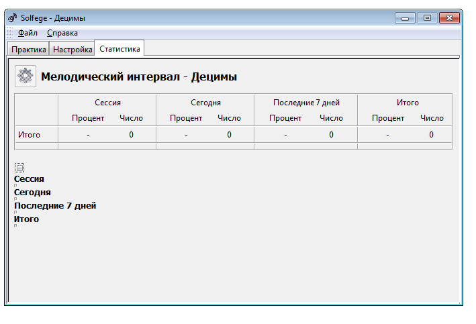The height and width of the screenshot is (324, 476).
Task: Click the Solfege app icon in title bar
Action: point(13,18)
